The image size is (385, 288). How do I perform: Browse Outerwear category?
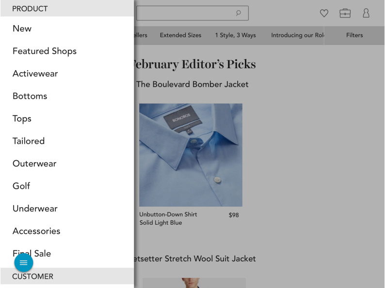click(34, 164)
